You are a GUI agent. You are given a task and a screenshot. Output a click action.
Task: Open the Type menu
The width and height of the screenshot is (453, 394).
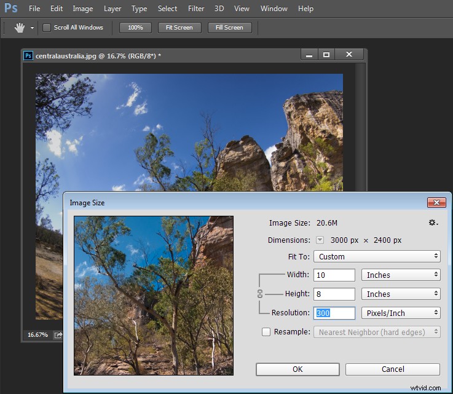click(x=140, y=9)
